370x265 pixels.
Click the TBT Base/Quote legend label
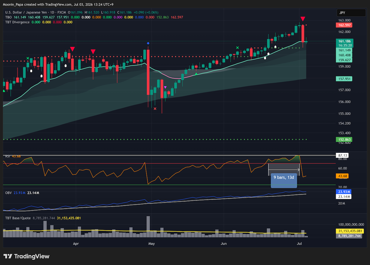click(17, 218)
